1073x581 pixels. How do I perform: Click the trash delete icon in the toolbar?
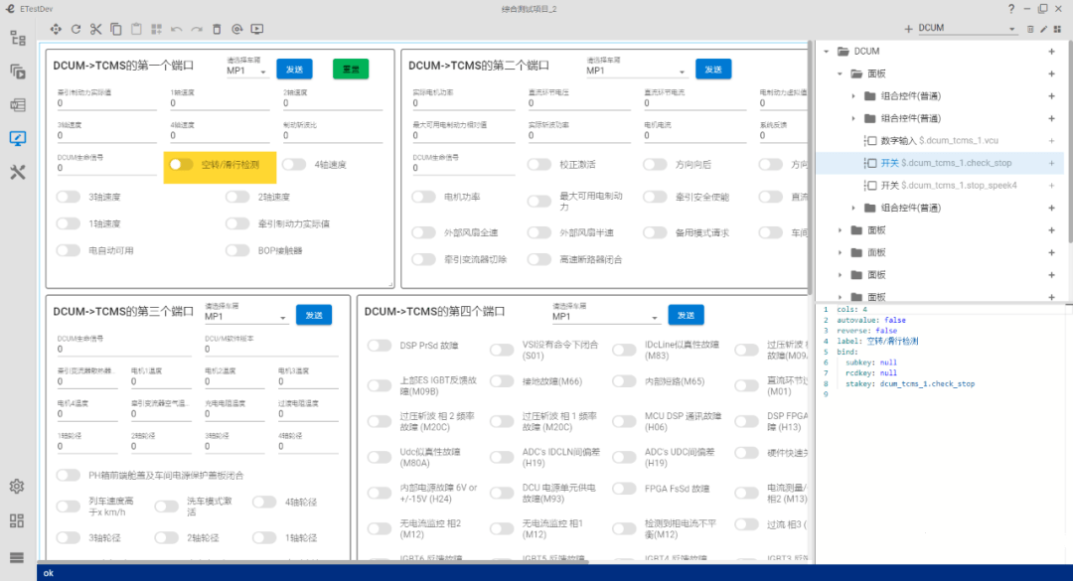tap(217, 29)
